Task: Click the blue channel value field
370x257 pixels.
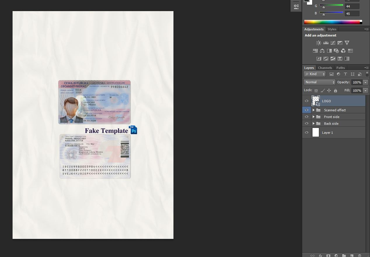Action: tap(352, 13)
